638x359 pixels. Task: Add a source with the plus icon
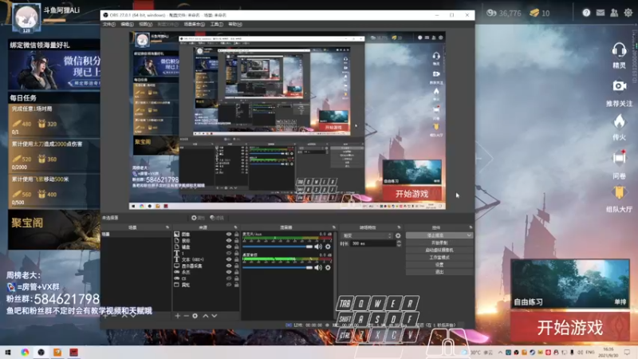(177, 316)
